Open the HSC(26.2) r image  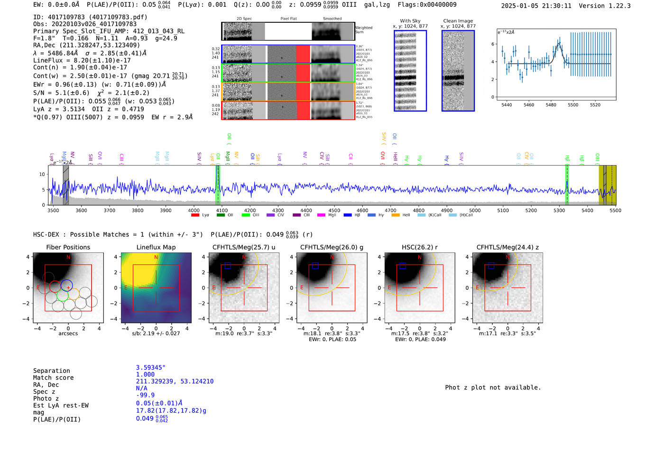419,288
